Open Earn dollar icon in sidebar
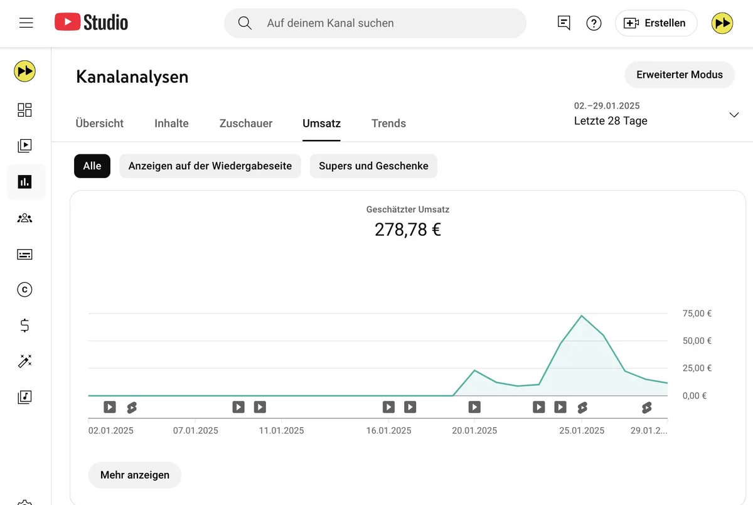 pos(25,326)
